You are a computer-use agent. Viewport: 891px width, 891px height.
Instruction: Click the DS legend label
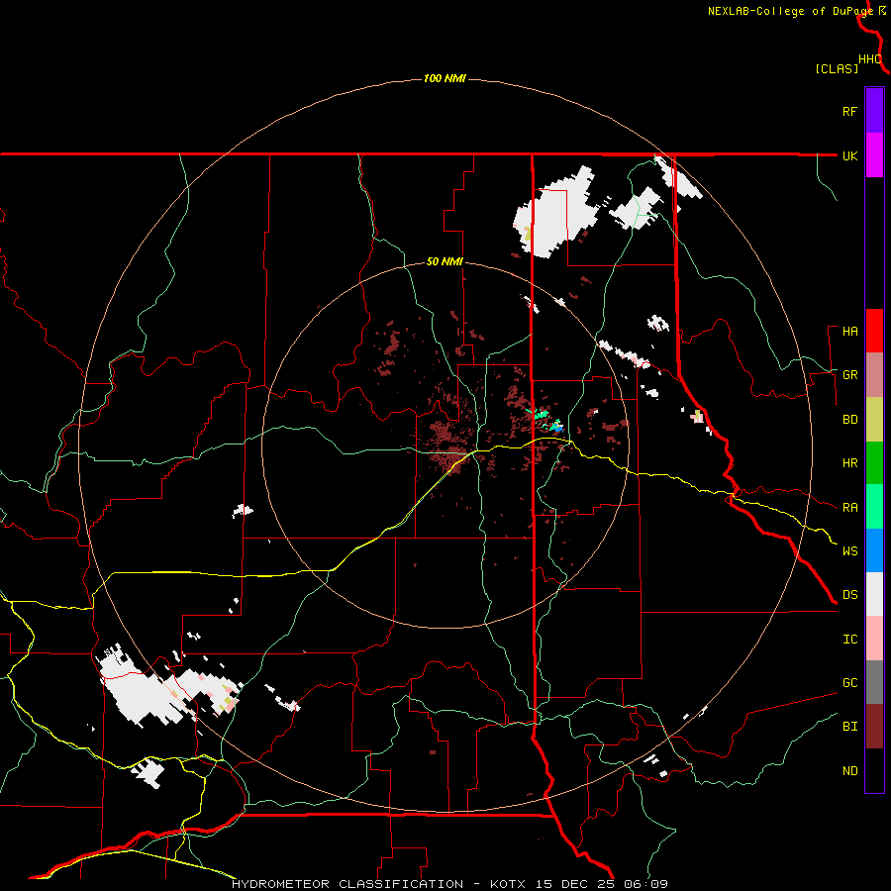coord(849,595)
